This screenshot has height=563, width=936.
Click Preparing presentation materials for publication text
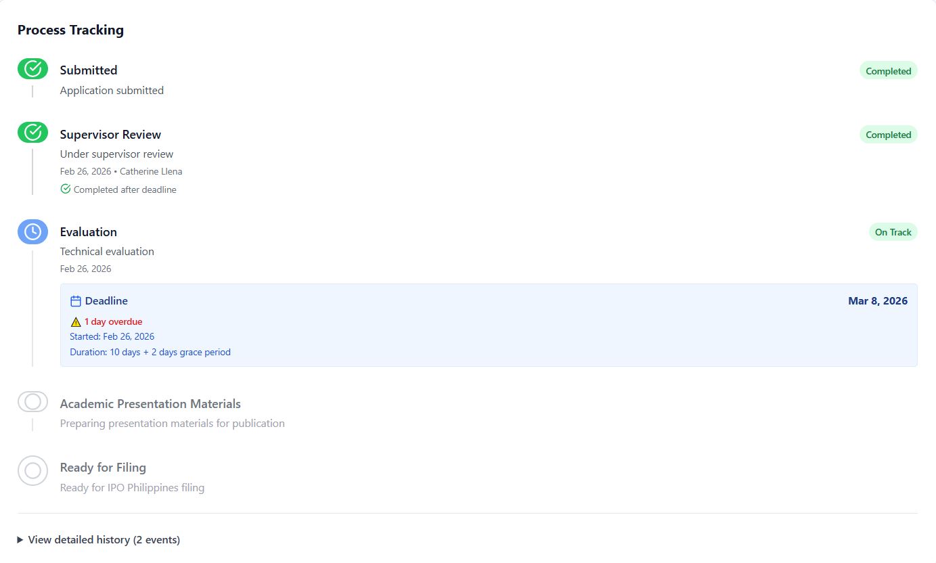click(173, 424)
